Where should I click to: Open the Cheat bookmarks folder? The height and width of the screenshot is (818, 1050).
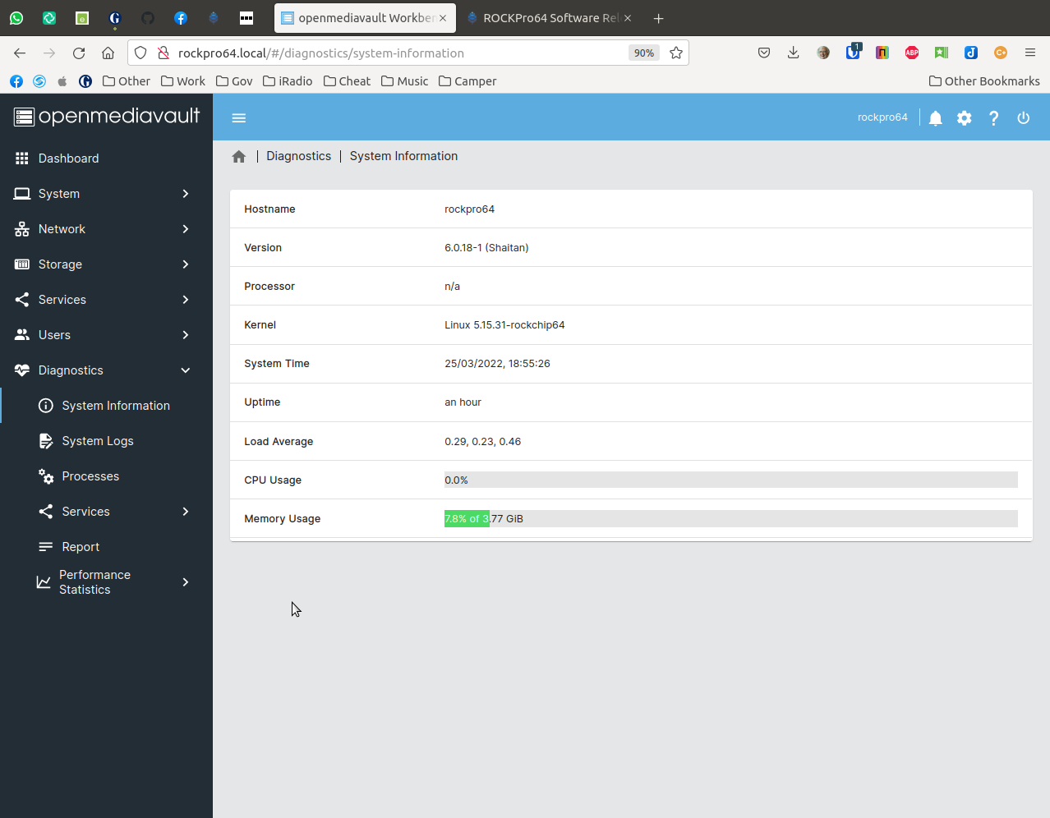[347, 81]
